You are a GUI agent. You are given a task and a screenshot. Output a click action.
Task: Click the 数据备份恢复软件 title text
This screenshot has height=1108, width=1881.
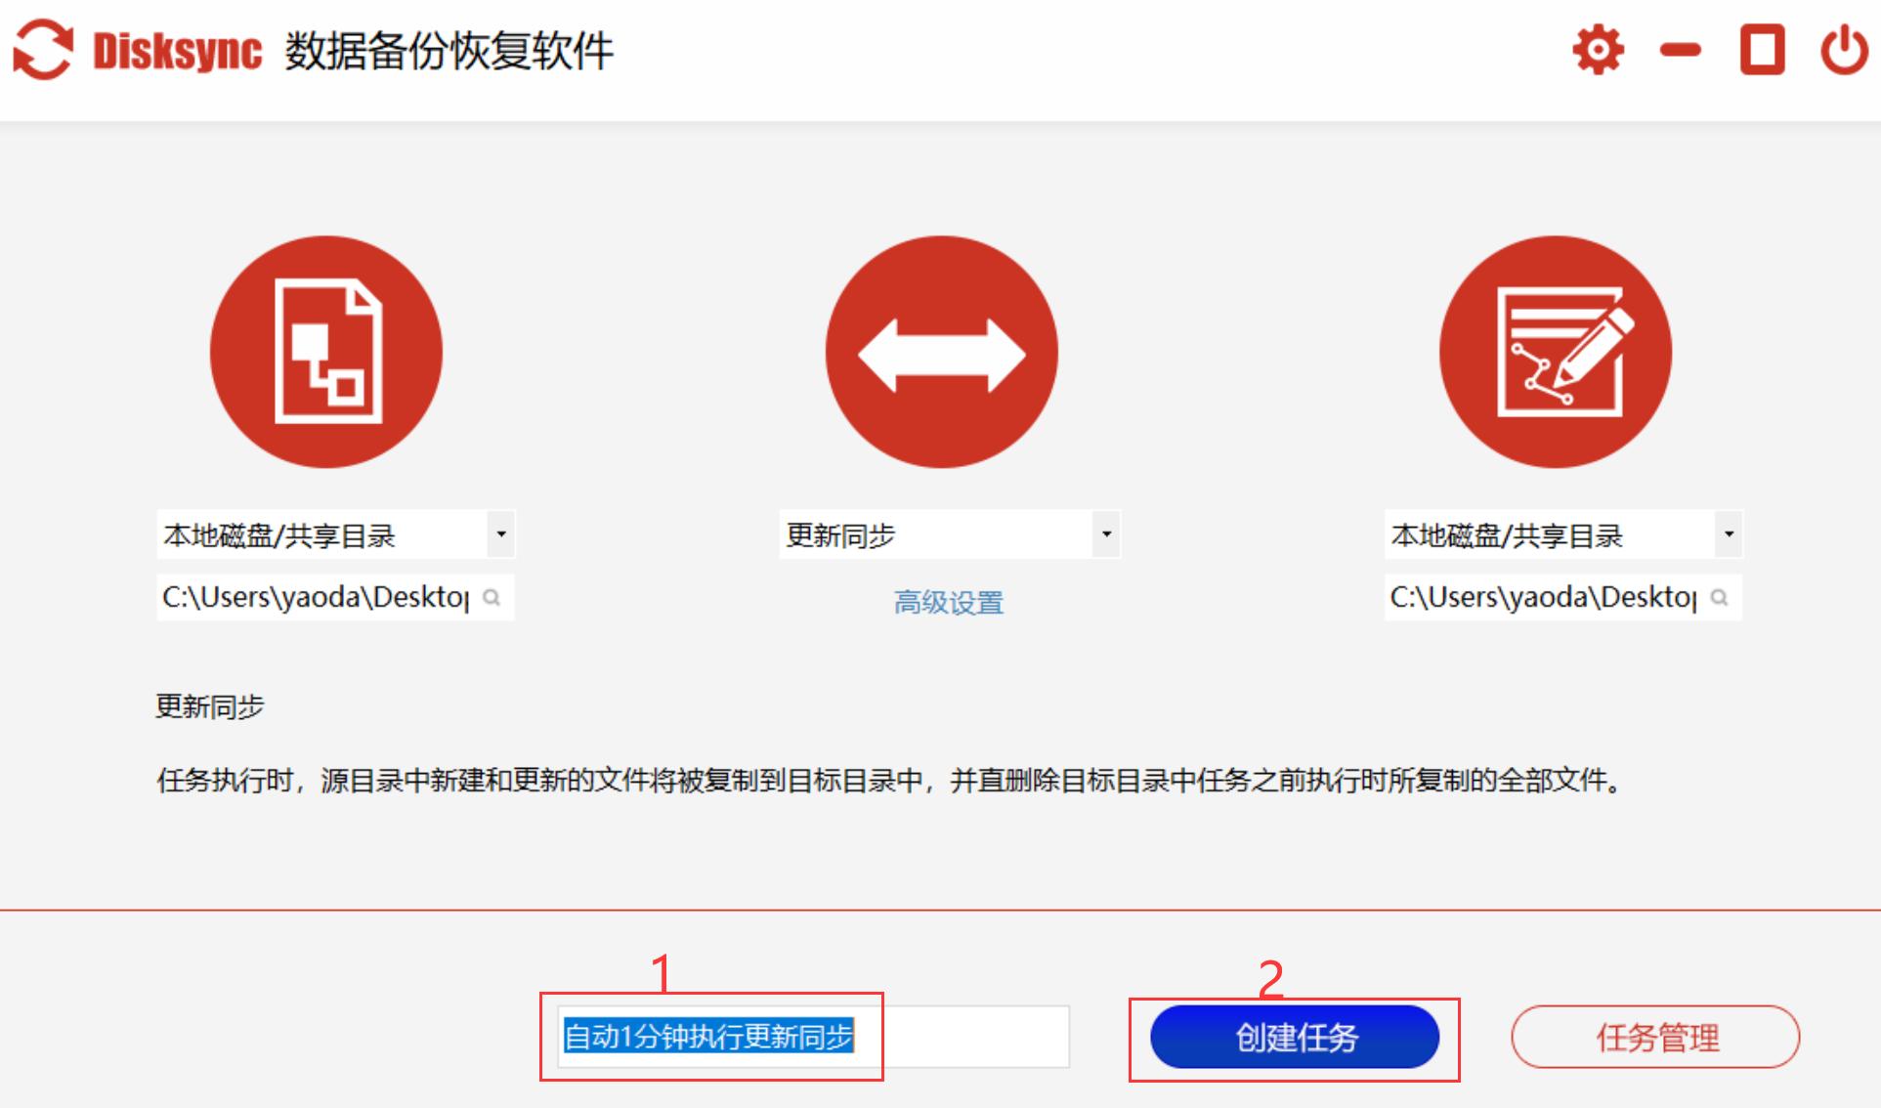click(x=449, y=51)
